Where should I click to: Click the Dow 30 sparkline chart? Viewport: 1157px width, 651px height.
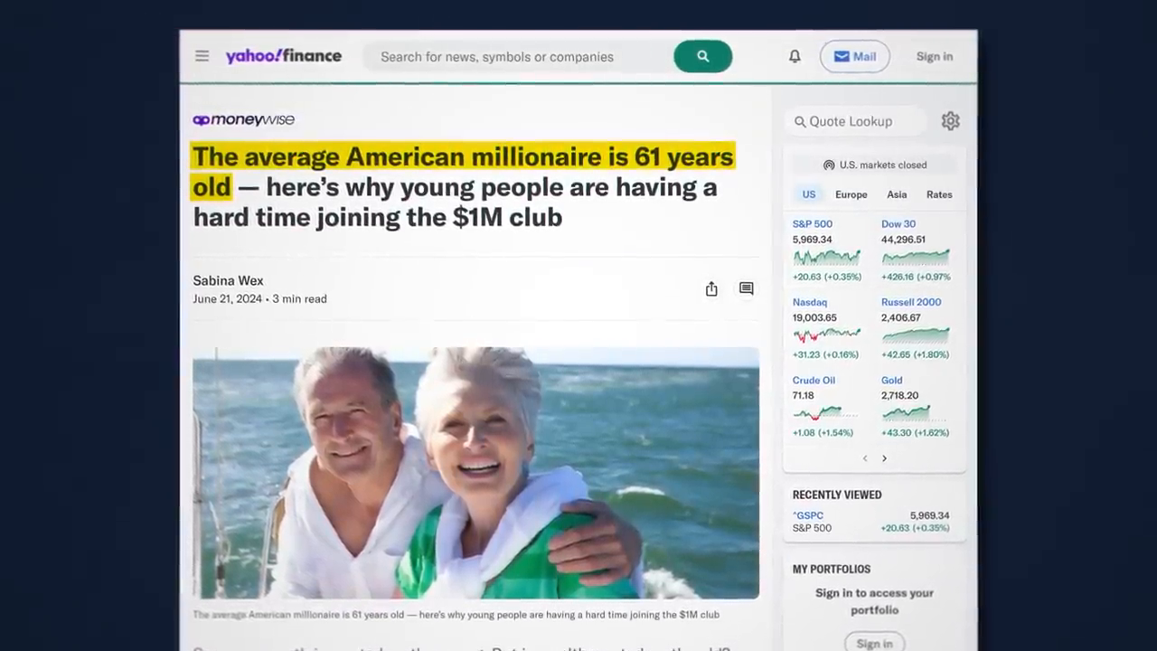(x=916, y=258)
